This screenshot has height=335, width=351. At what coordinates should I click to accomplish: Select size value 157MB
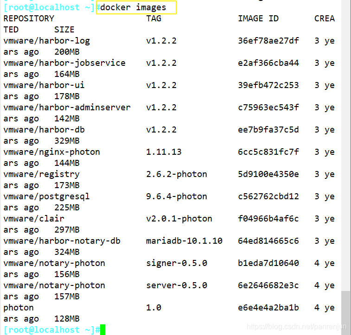point(67,297)
